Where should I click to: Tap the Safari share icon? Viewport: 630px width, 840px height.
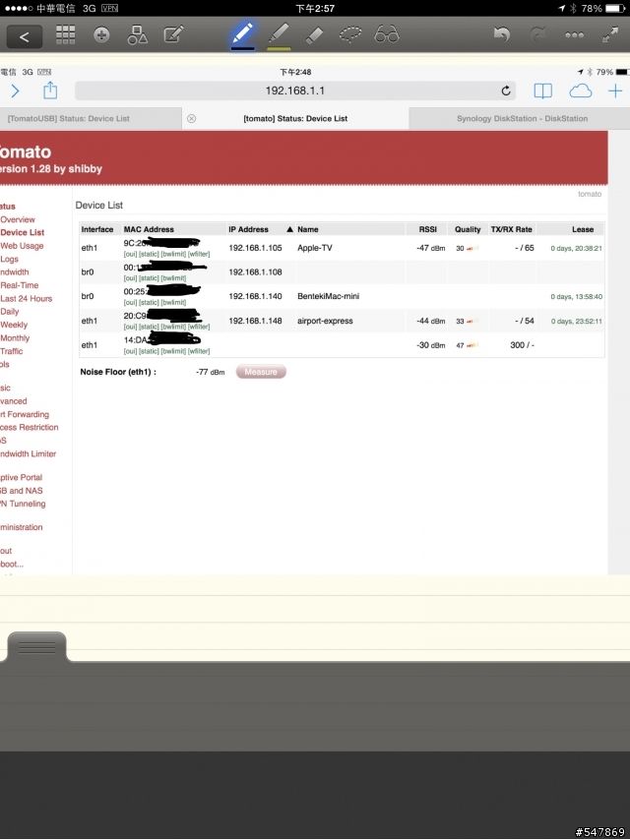[50, 90]
